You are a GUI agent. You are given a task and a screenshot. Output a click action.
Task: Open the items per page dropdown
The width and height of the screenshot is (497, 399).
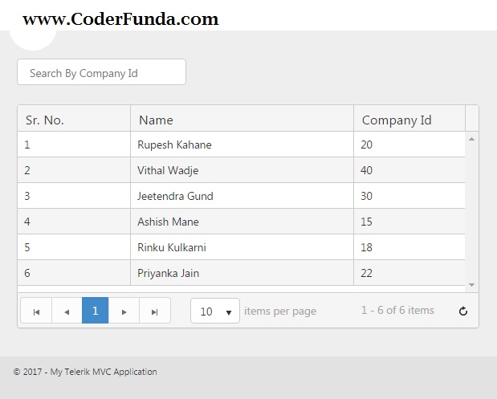pyautogui.click(x=215, y=311)
